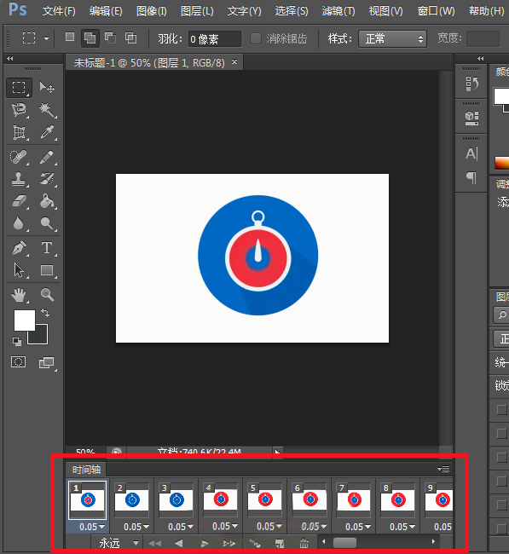This screenshot has height=554, width=509.
Task: Select the Horizontal Type tool
Action: coord(47,248)
